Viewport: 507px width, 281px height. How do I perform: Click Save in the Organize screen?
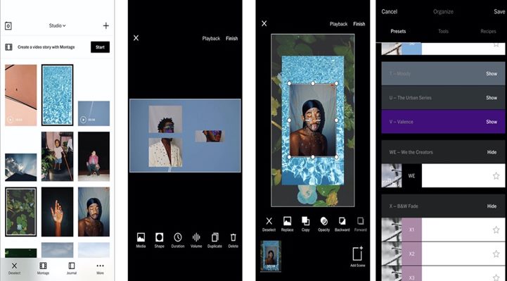click(x=499, y=12)
